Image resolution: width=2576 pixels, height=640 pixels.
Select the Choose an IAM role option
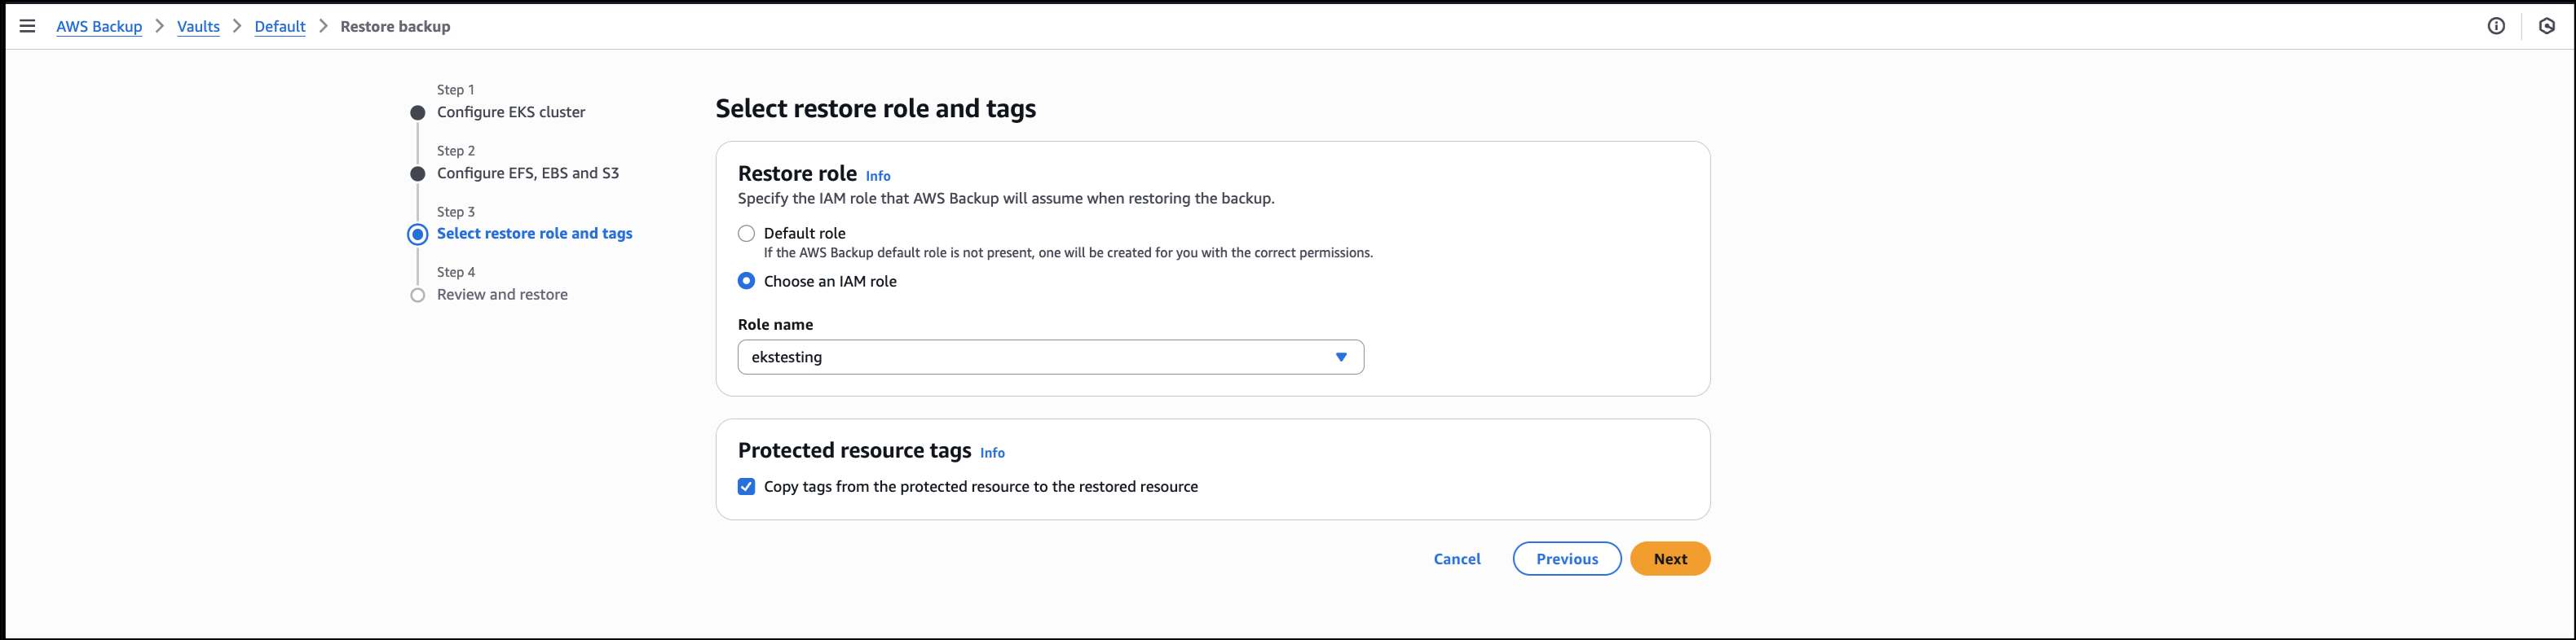pos(746,282)
